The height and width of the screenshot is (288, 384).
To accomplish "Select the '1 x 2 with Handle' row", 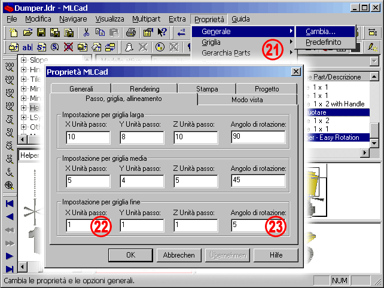I will [337, 104].
